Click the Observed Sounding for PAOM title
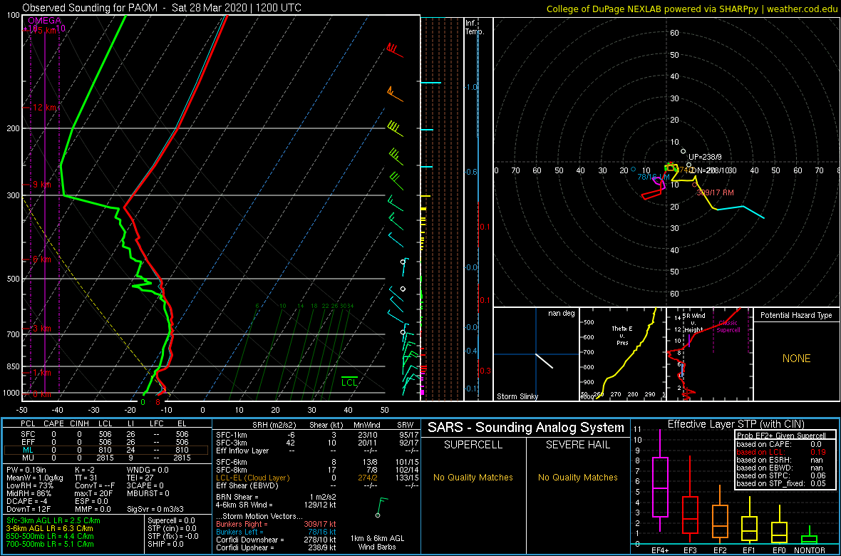The height and width of the screenshot is (556, 841). coord(162,8)
